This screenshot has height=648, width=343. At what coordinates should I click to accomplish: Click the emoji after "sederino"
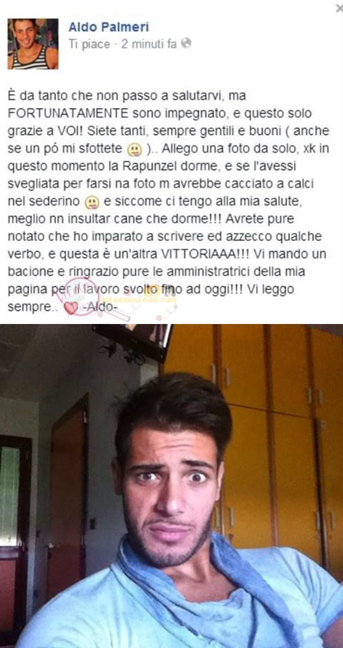pos(92,203)
